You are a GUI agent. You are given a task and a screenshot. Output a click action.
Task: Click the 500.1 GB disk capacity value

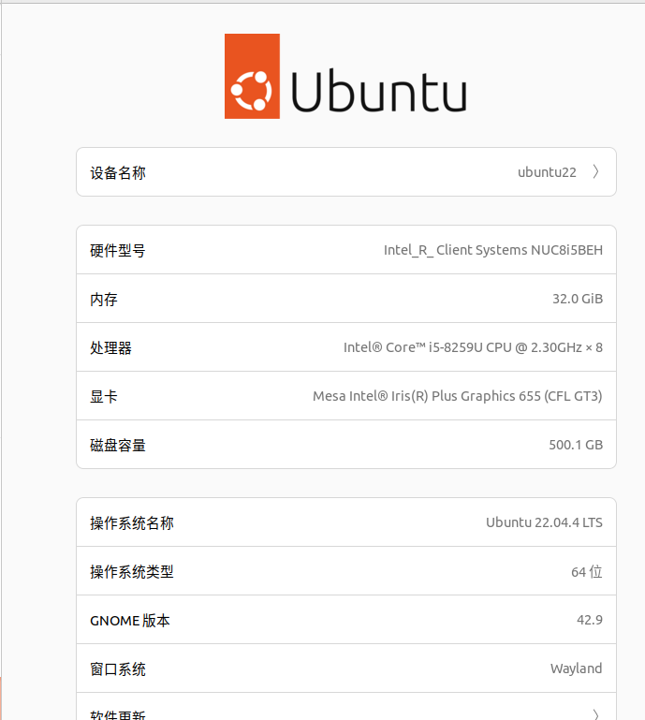pyautogui.click(x=576, y=445)
